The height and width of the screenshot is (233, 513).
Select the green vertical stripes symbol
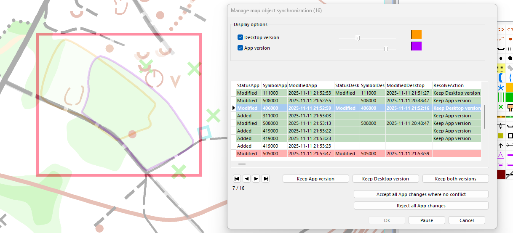coord(501,97)
